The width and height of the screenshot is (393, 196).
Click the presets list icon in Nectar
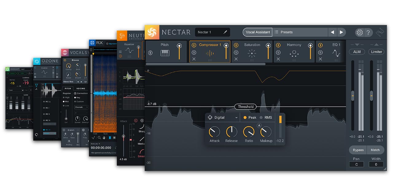click(276, 32)
